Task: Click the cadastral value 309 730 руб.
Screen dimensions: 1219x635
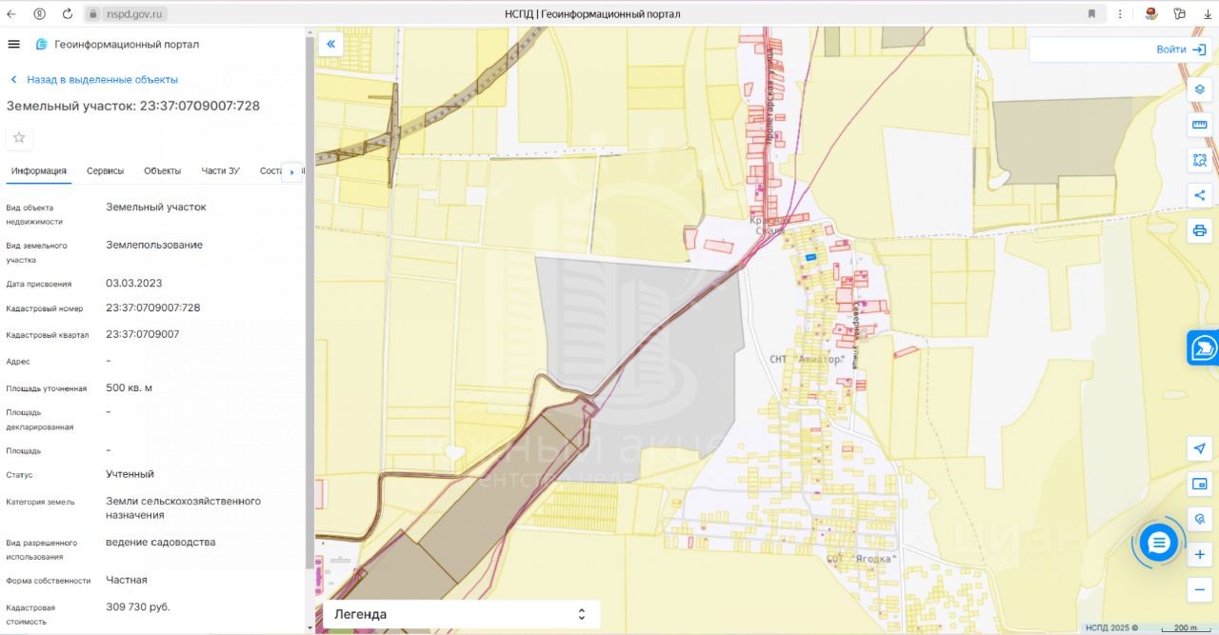Action: [138, 606]
